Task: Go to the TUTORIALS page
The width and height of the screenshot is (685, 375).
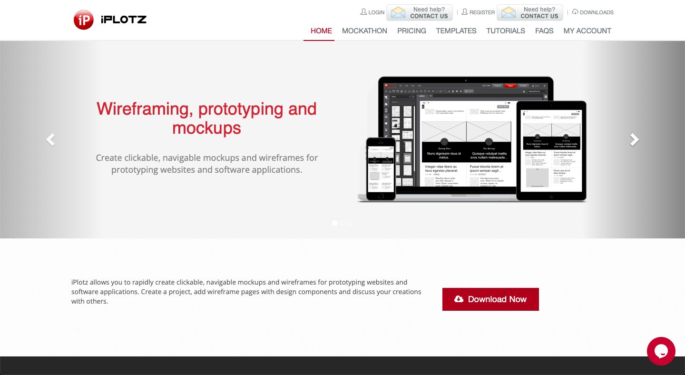Action: [x=506, y=30]
